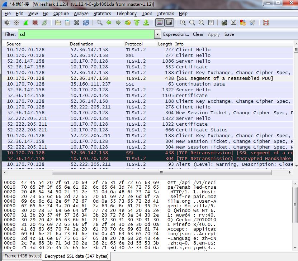Toggle packet list colorization

click(x=160, y=23)
